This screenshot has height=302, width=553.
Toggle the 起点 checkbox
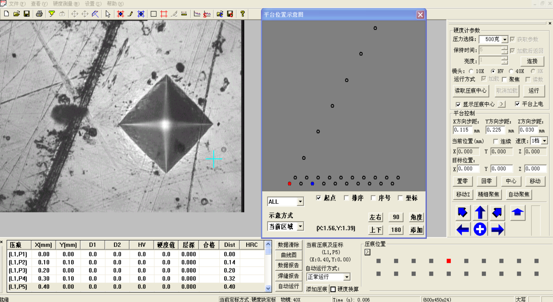pyautogui.click(x=319, y=198)
